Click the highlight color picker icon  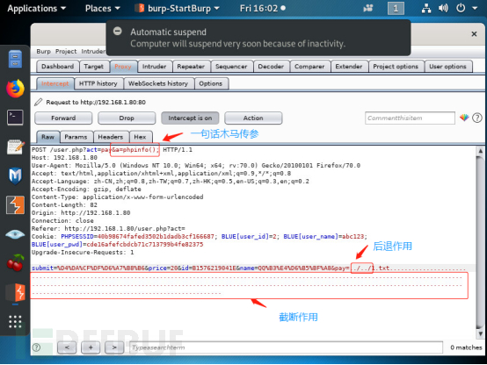(x=464, y=118)
